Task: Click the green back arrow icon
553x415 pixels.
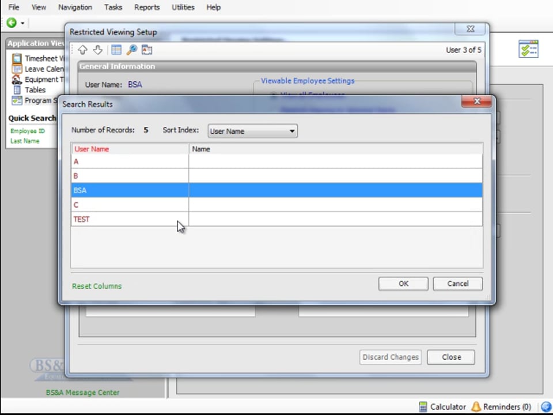Action: click(12, 23)
